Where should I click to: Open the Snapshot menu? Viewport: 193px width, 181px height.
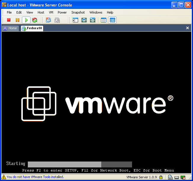coord(78,12)
